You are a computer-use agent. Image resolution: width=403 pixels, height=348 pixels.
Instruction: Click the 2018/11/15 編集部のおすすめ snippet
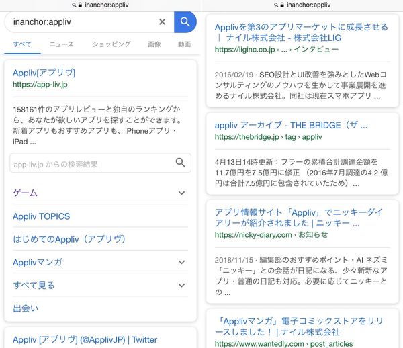coord(301,275)
